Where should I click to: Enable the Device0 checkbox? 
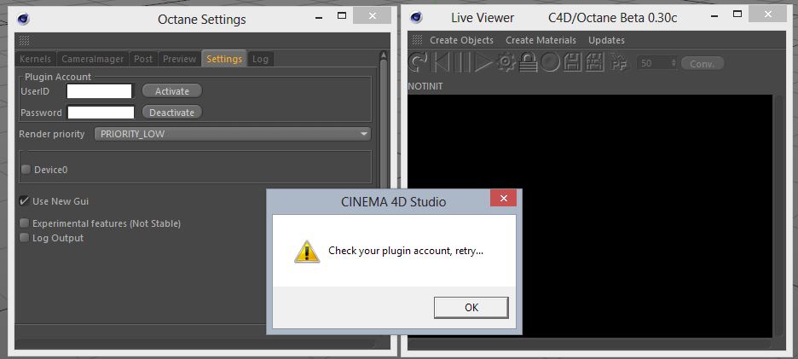(x=26, y=170)
